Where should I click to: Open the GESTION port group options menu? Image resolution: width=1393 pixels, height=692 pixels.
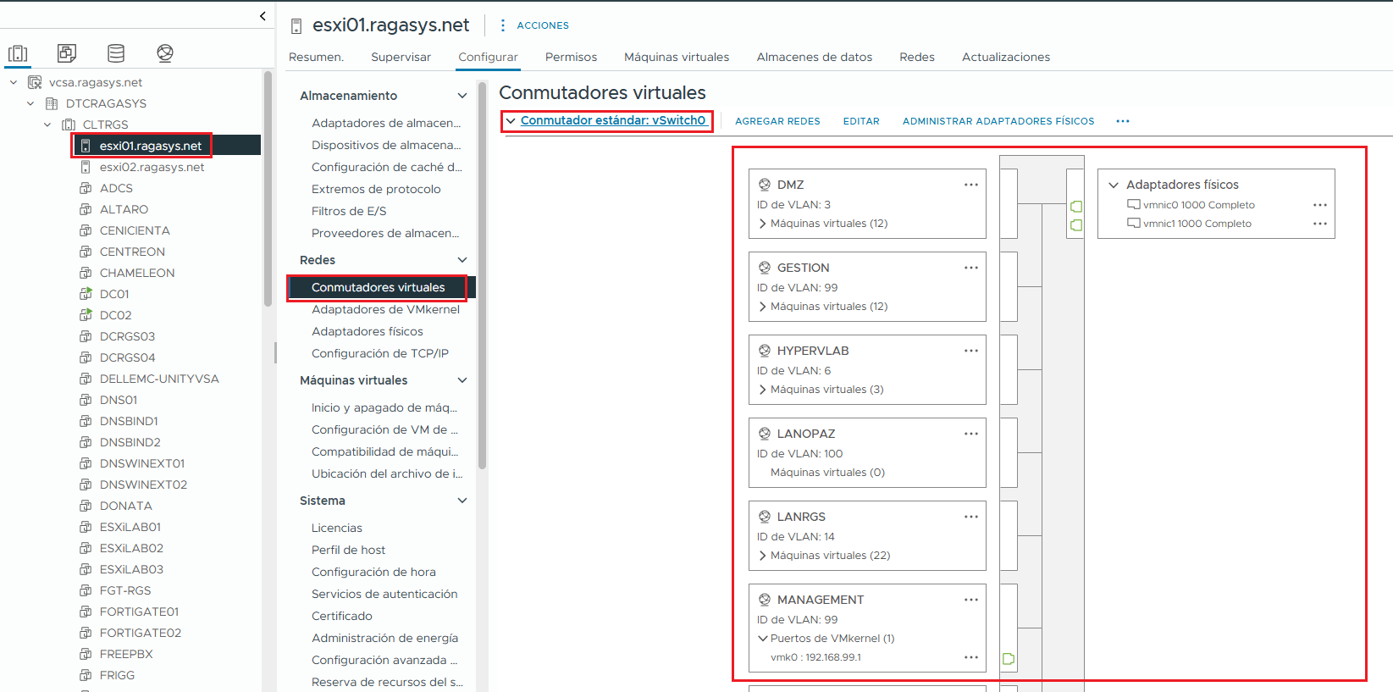[x=971, y=268]
